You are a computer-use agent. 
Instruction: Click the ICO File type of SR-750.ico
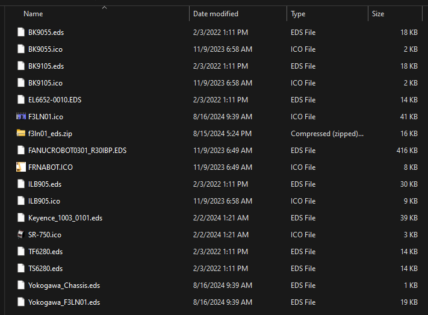click(303, 235)
